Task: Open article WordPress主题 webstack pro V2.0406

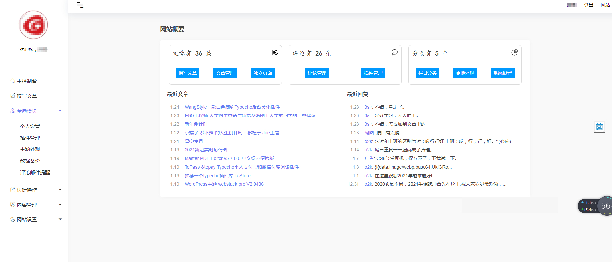Action: click(224, 184)
